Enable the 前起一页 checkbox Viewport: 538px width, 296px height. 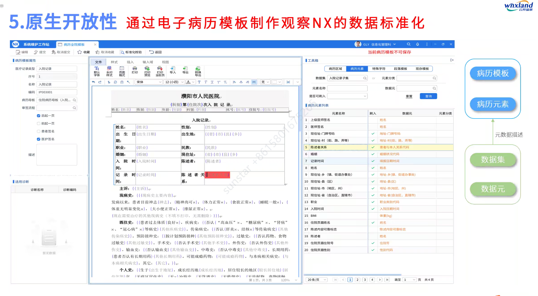coord(38,124)
